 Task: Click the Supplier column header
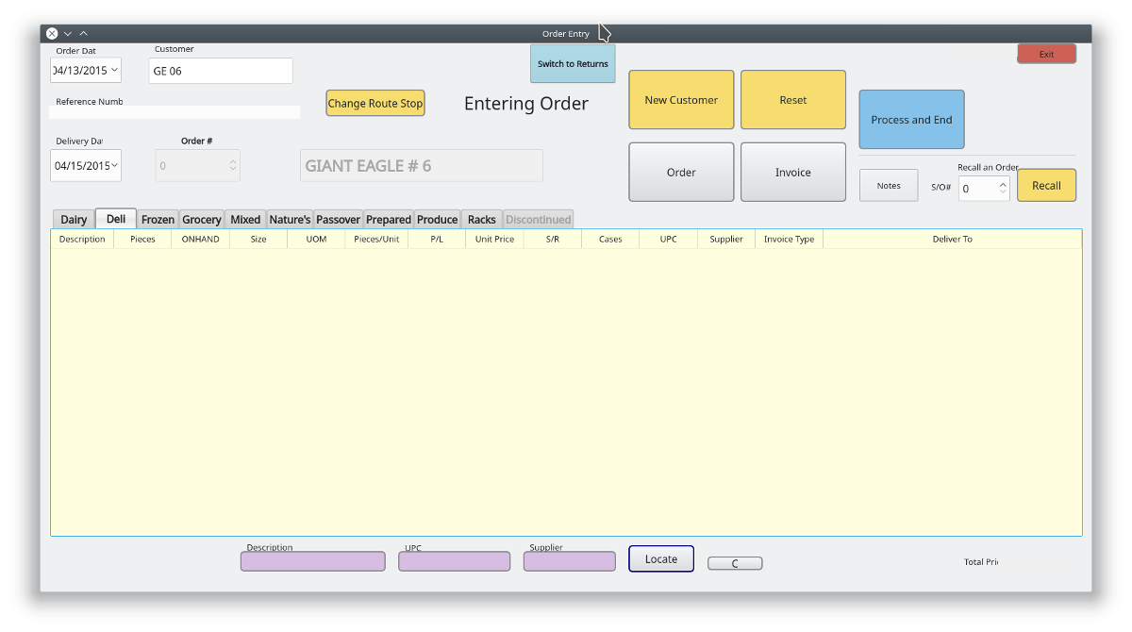[726, 239]
